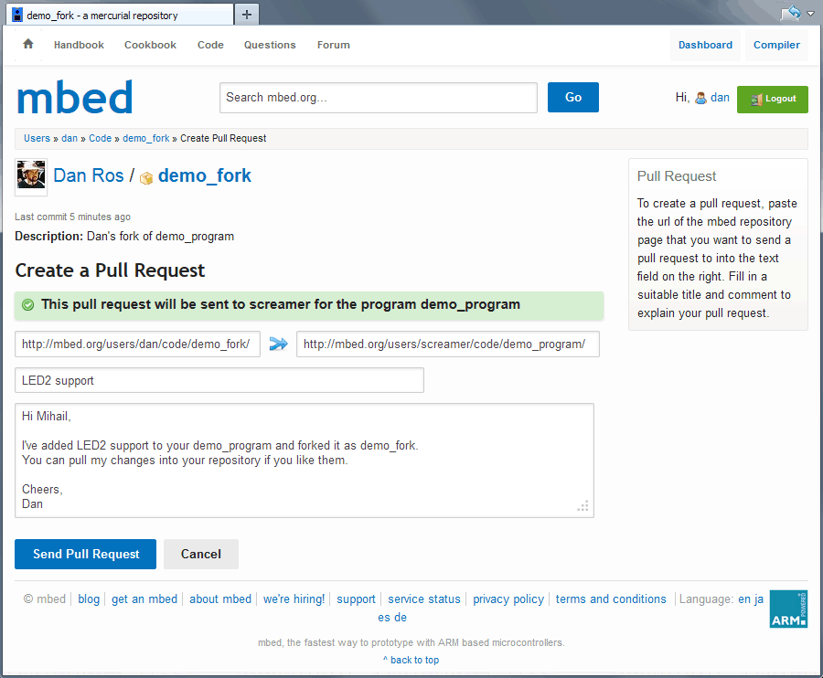Open the Dashboard
This screenshot has width=823, height=678.
point(705,45)
